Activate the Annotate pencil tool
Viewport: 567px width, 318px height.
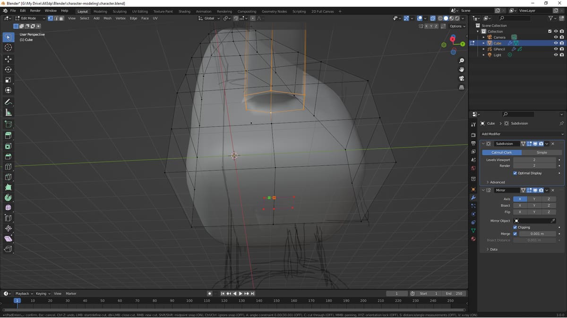(x=8, y=102)
